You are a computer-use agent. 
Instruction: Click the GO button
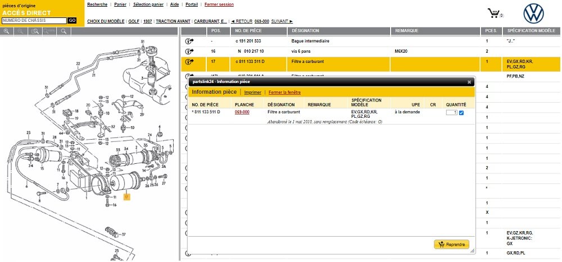pyautogui.click(x=72, y=21)
